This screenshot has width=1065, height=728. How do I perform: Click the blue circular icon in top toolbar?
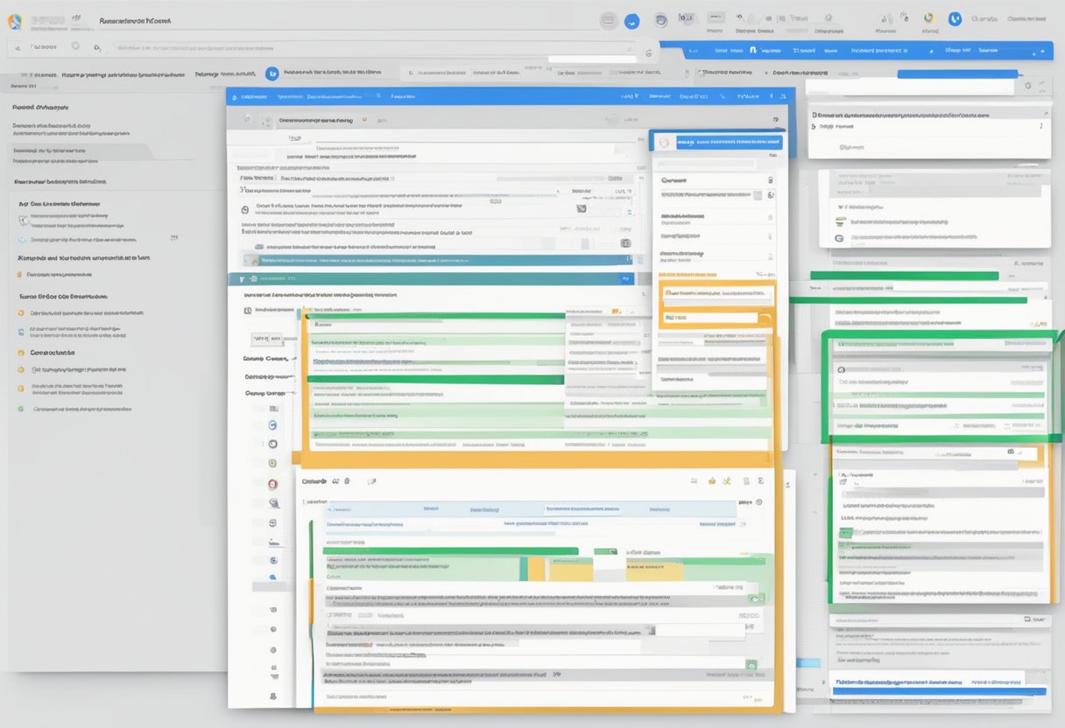pyautogui.click(x=631, y=23)
